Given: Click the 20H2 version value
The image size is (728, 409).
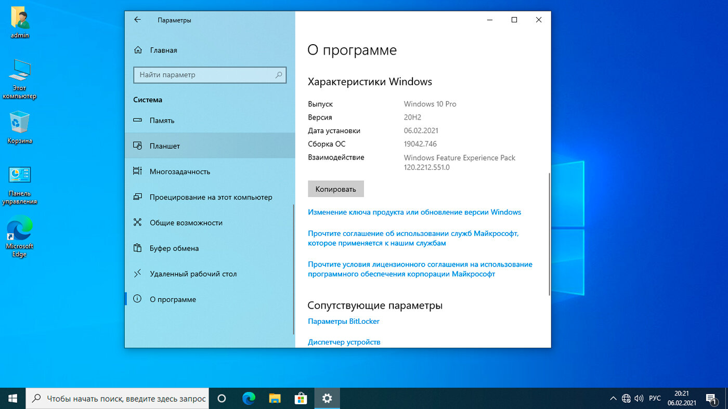Looking at the screenshot, I should click(412, 117).
